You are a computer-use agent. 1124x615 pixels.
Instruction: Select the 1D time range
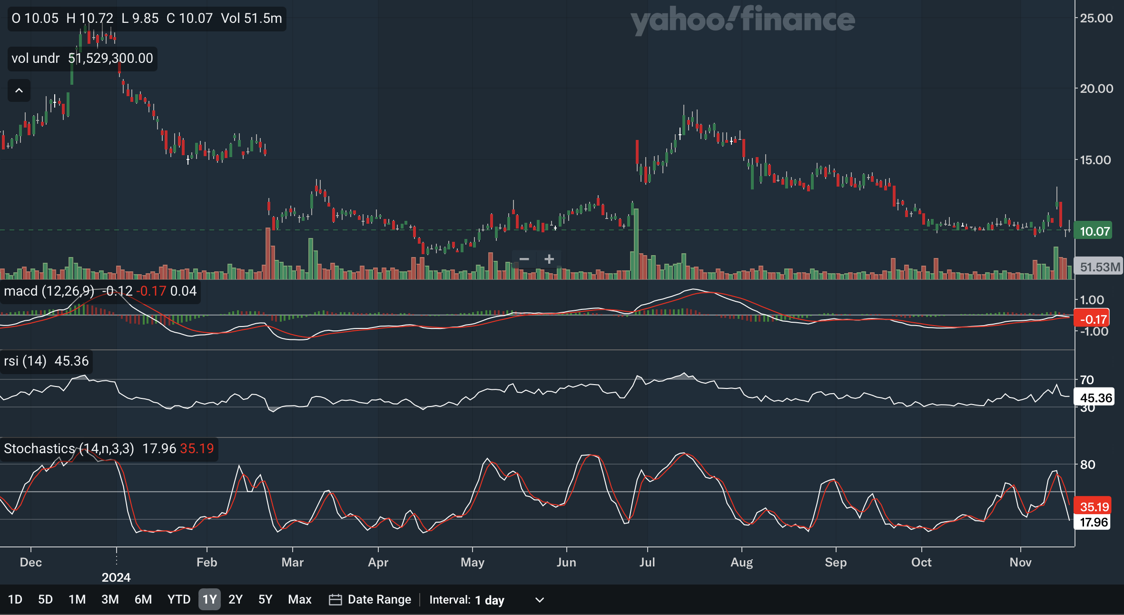[15, 600]
